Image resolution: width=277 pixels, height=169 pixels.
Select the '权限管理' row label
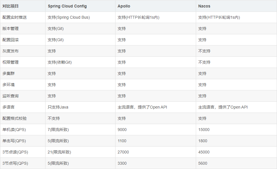click(10, 62)
